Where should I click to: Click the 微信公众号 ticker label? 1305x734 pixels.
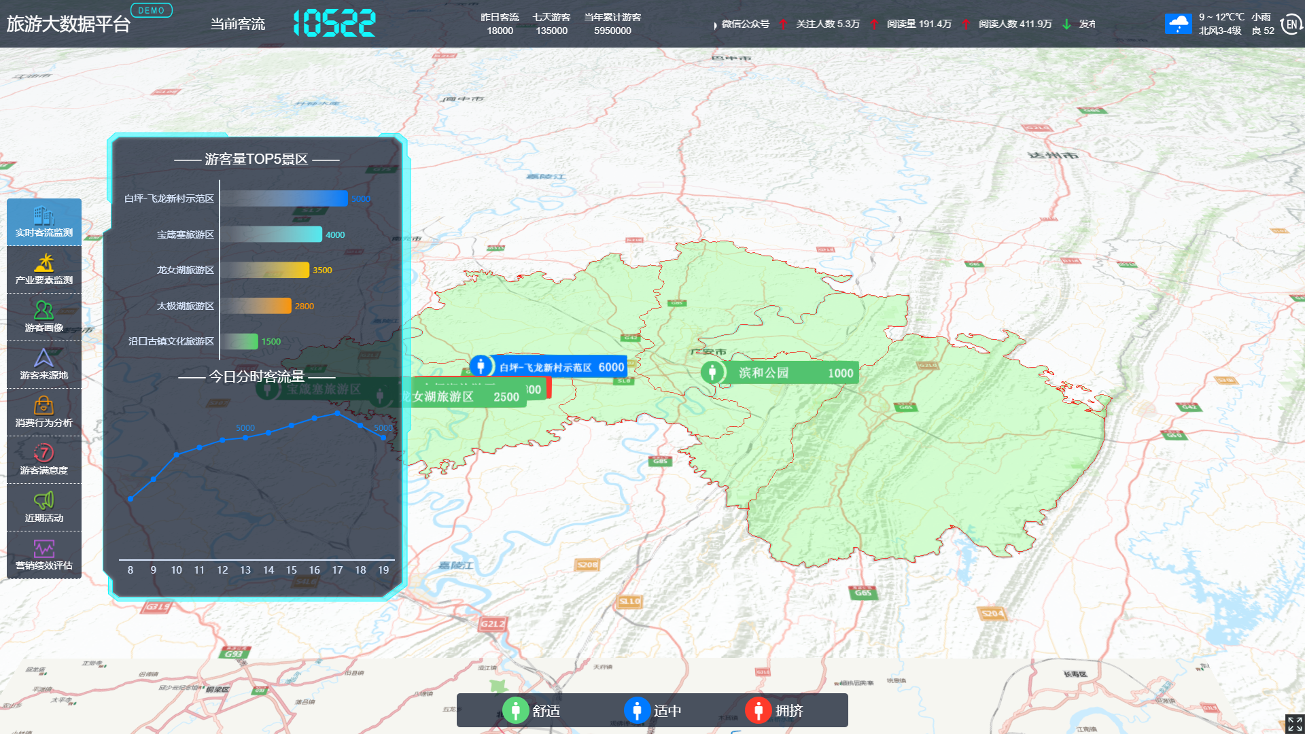[745, 24]
